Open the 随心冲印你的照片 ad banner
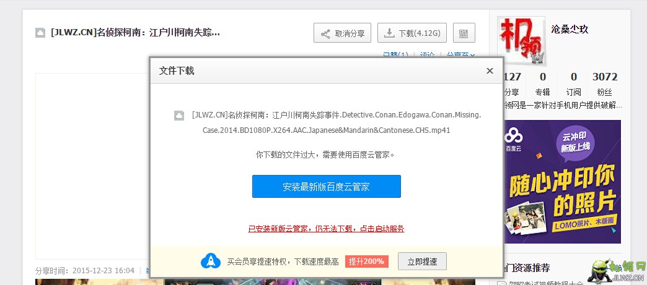 coord(562,182)
